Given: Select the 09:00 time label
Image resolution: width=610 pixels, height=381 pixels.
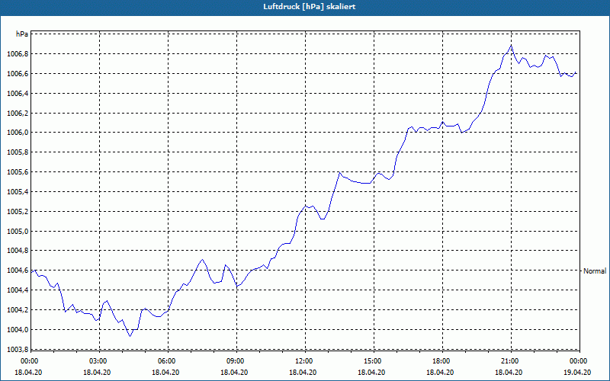Looking at the screenshot, I should coord(236,361).
